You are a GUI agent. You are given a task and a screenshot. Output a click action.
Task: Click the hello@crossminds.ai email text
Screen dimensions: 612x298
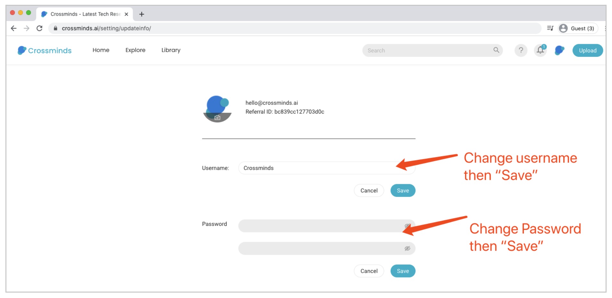point(272,103)
